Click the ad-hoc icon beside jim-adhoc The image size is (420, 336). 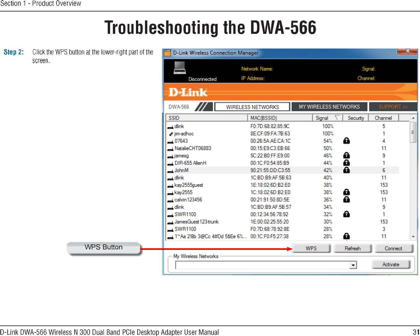[x=171, y=134]
